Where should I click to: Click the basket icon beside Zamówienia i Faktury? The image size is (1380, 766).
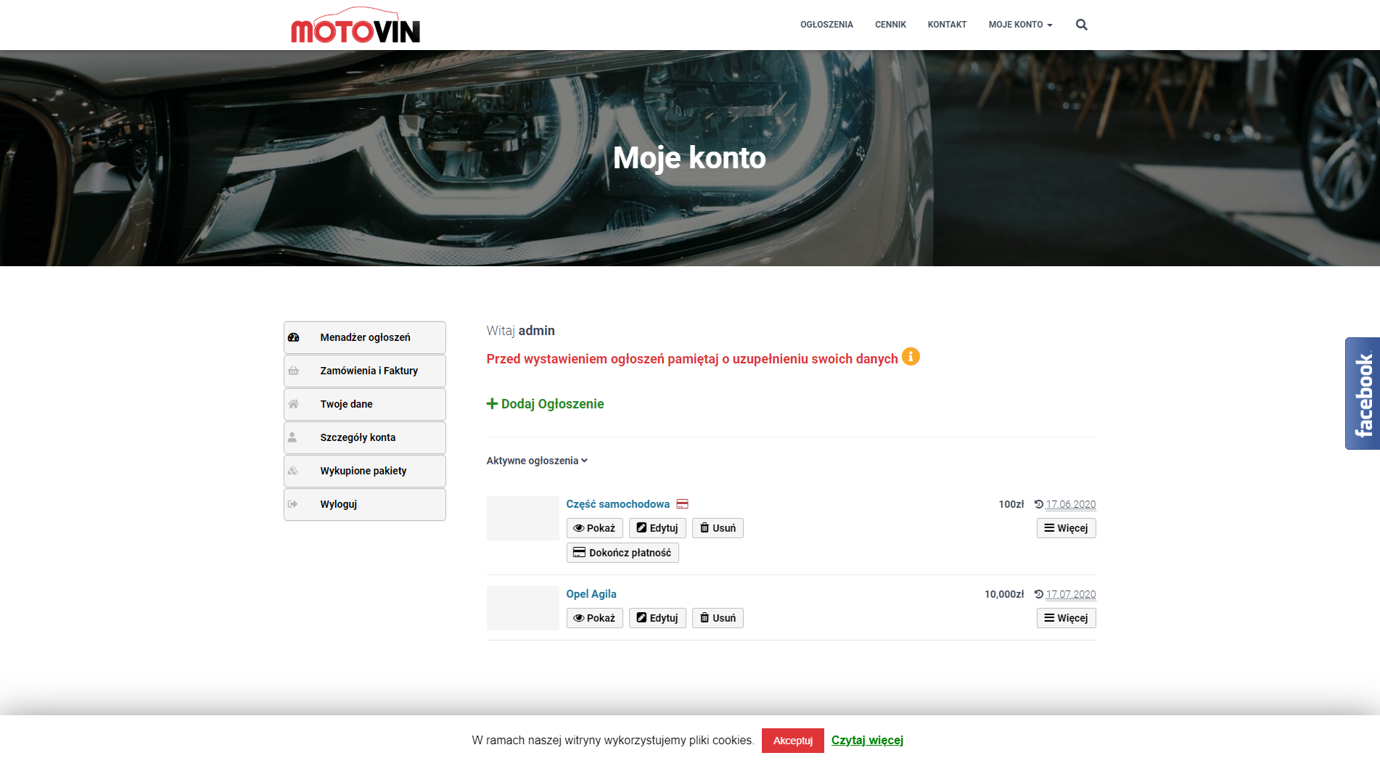(293, 370)
